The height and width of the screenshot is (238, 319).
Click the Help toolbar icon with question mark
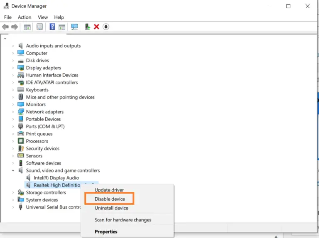pos(52,27)
